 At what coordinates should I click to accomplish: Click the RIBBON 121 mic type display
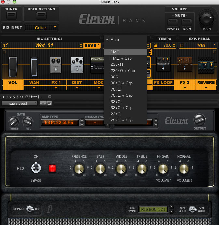(x=153, y=209)
